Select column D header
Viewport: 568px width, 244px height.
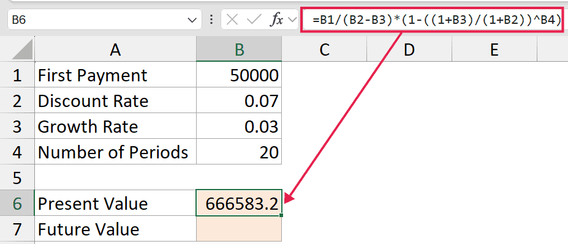409,49
